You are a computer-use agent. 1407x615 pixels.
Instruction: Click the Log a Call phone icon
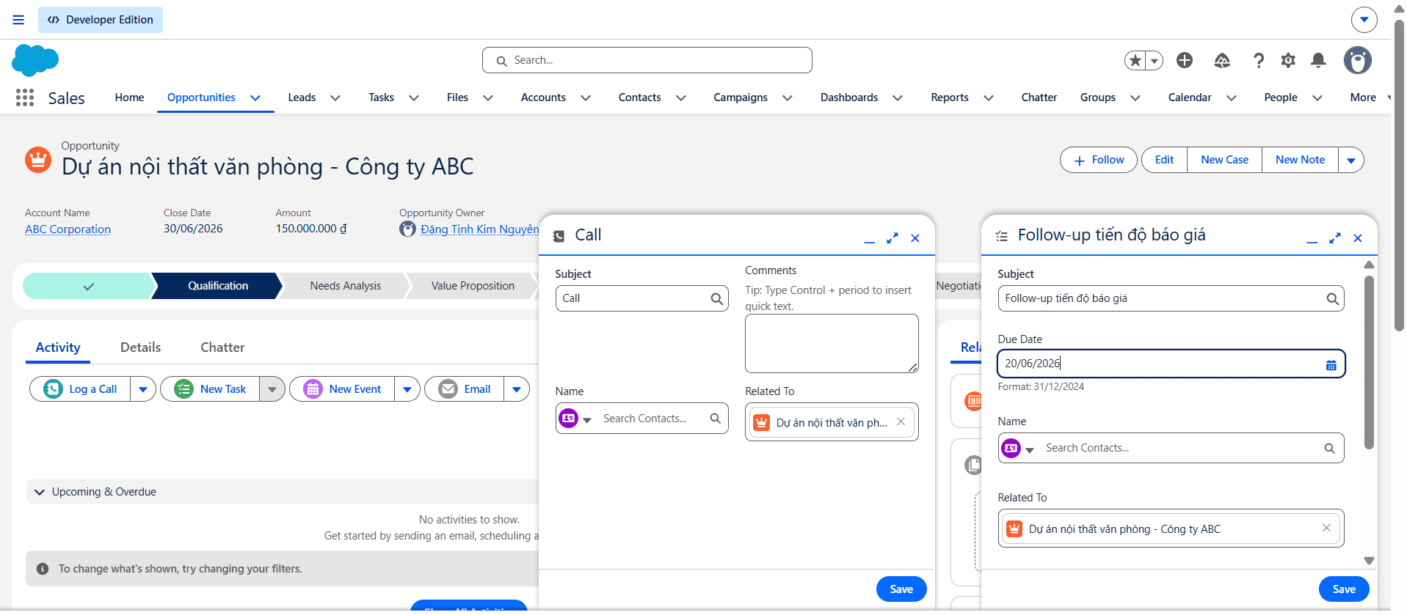53,388
